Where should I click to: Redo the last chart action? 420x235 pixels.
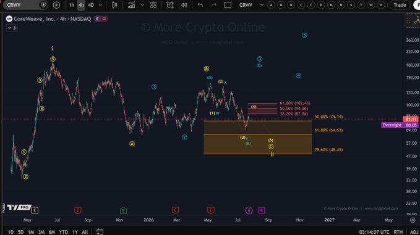(x=213, y=5)
